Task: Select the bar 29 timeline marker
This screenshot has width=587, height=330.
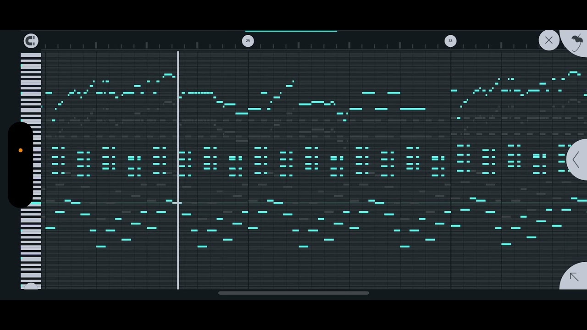Action: point(248,41)
